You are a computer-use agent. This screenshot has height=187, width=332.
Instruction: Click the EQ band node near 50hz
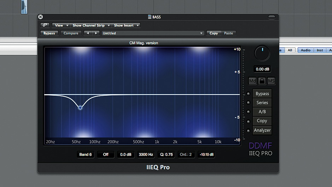point(80,108)
